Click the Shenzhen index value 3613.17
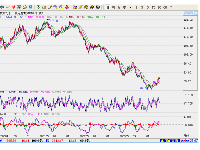 click(x=57, y=141)
